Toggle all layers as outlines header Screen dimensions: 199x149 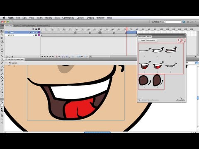pyautogui.click(x=39, y=29)
